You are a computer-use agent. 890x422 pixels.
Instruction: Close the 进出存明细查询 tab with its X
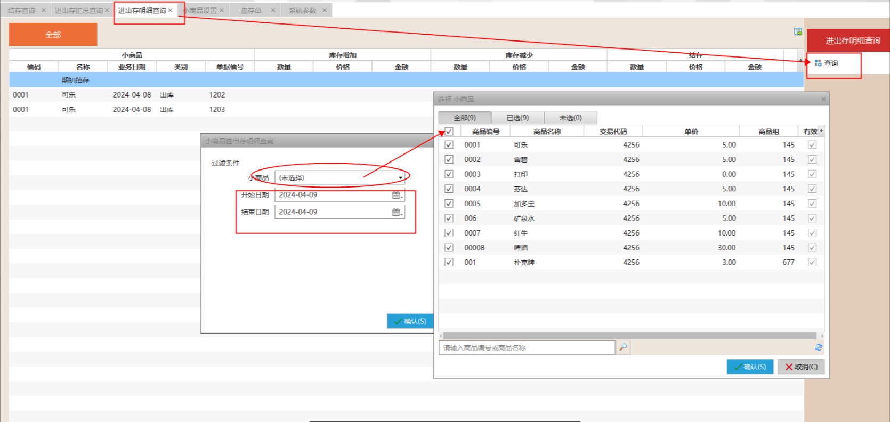click(171, 10)
